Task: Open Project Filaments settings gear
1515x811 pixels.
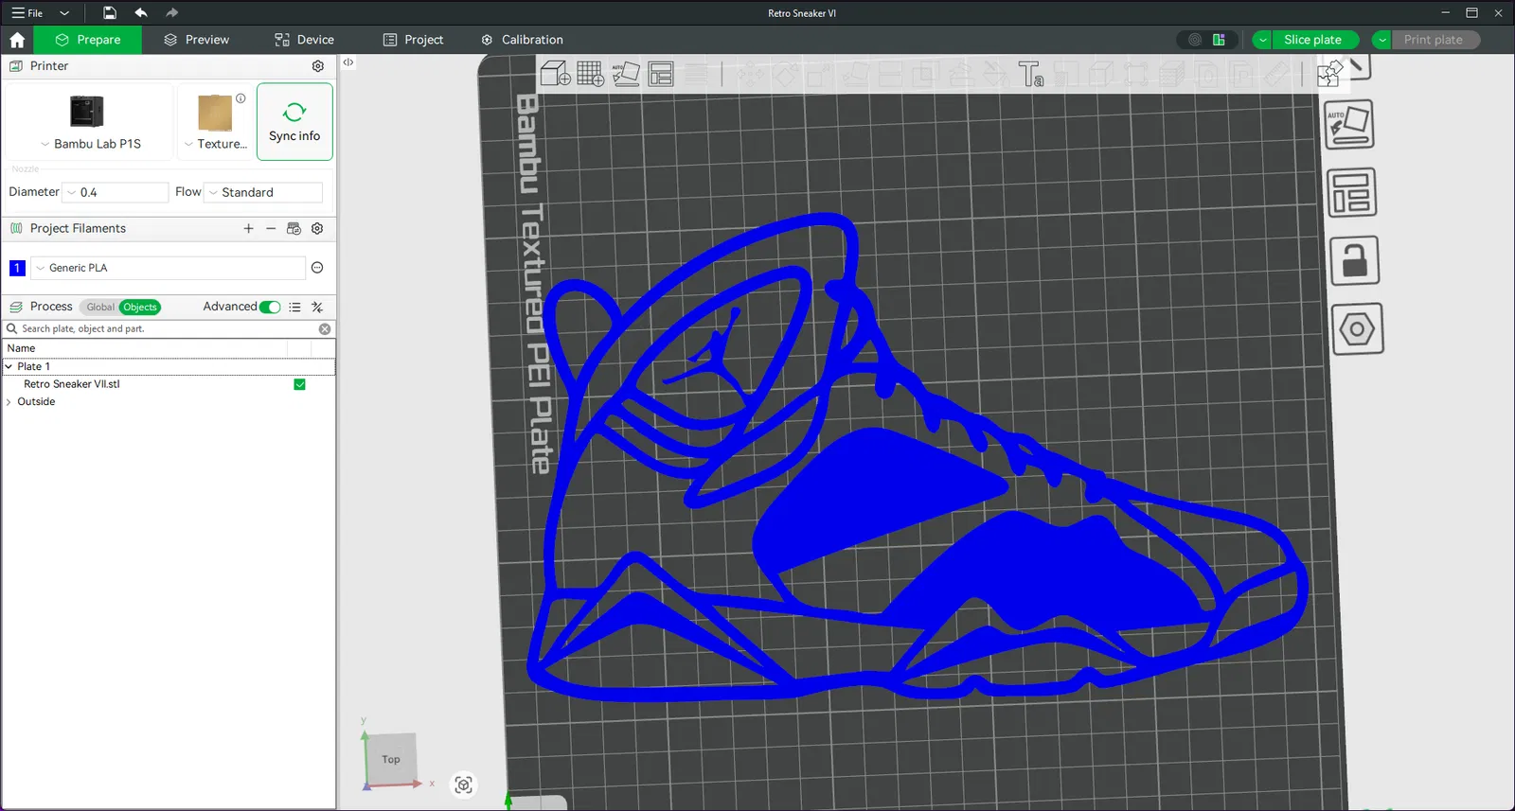Action: [317, 228]
